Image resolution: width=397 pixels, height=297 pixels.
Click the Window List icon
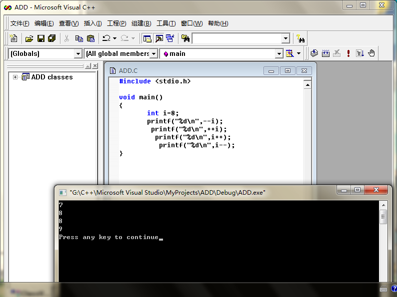(170, 38)
